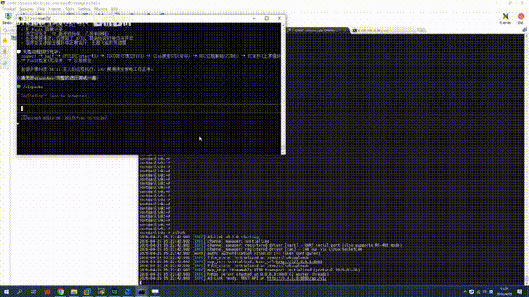The height and width of the screenshot is (297, 529).
Task: Click the Quick connect field
Action: coord(8,31)
